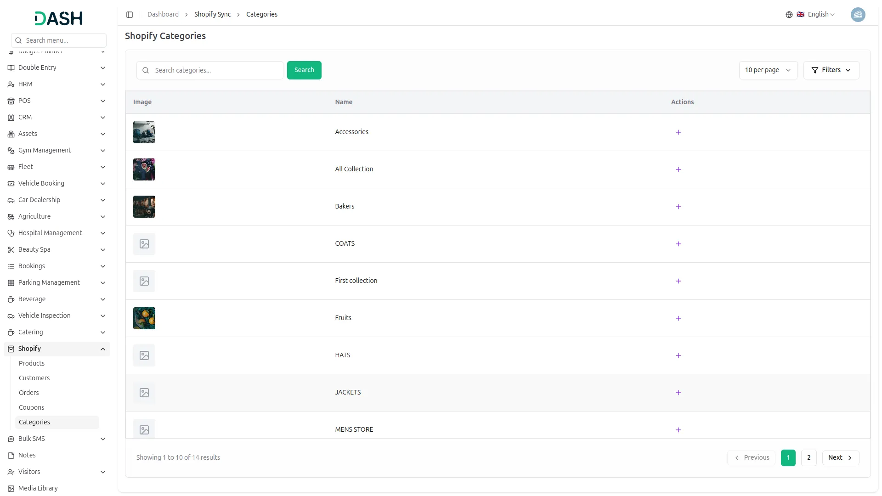Collapse the Shopify submenu
The height and width of the screenshot is (496, 882).
[x=102, y=349]
